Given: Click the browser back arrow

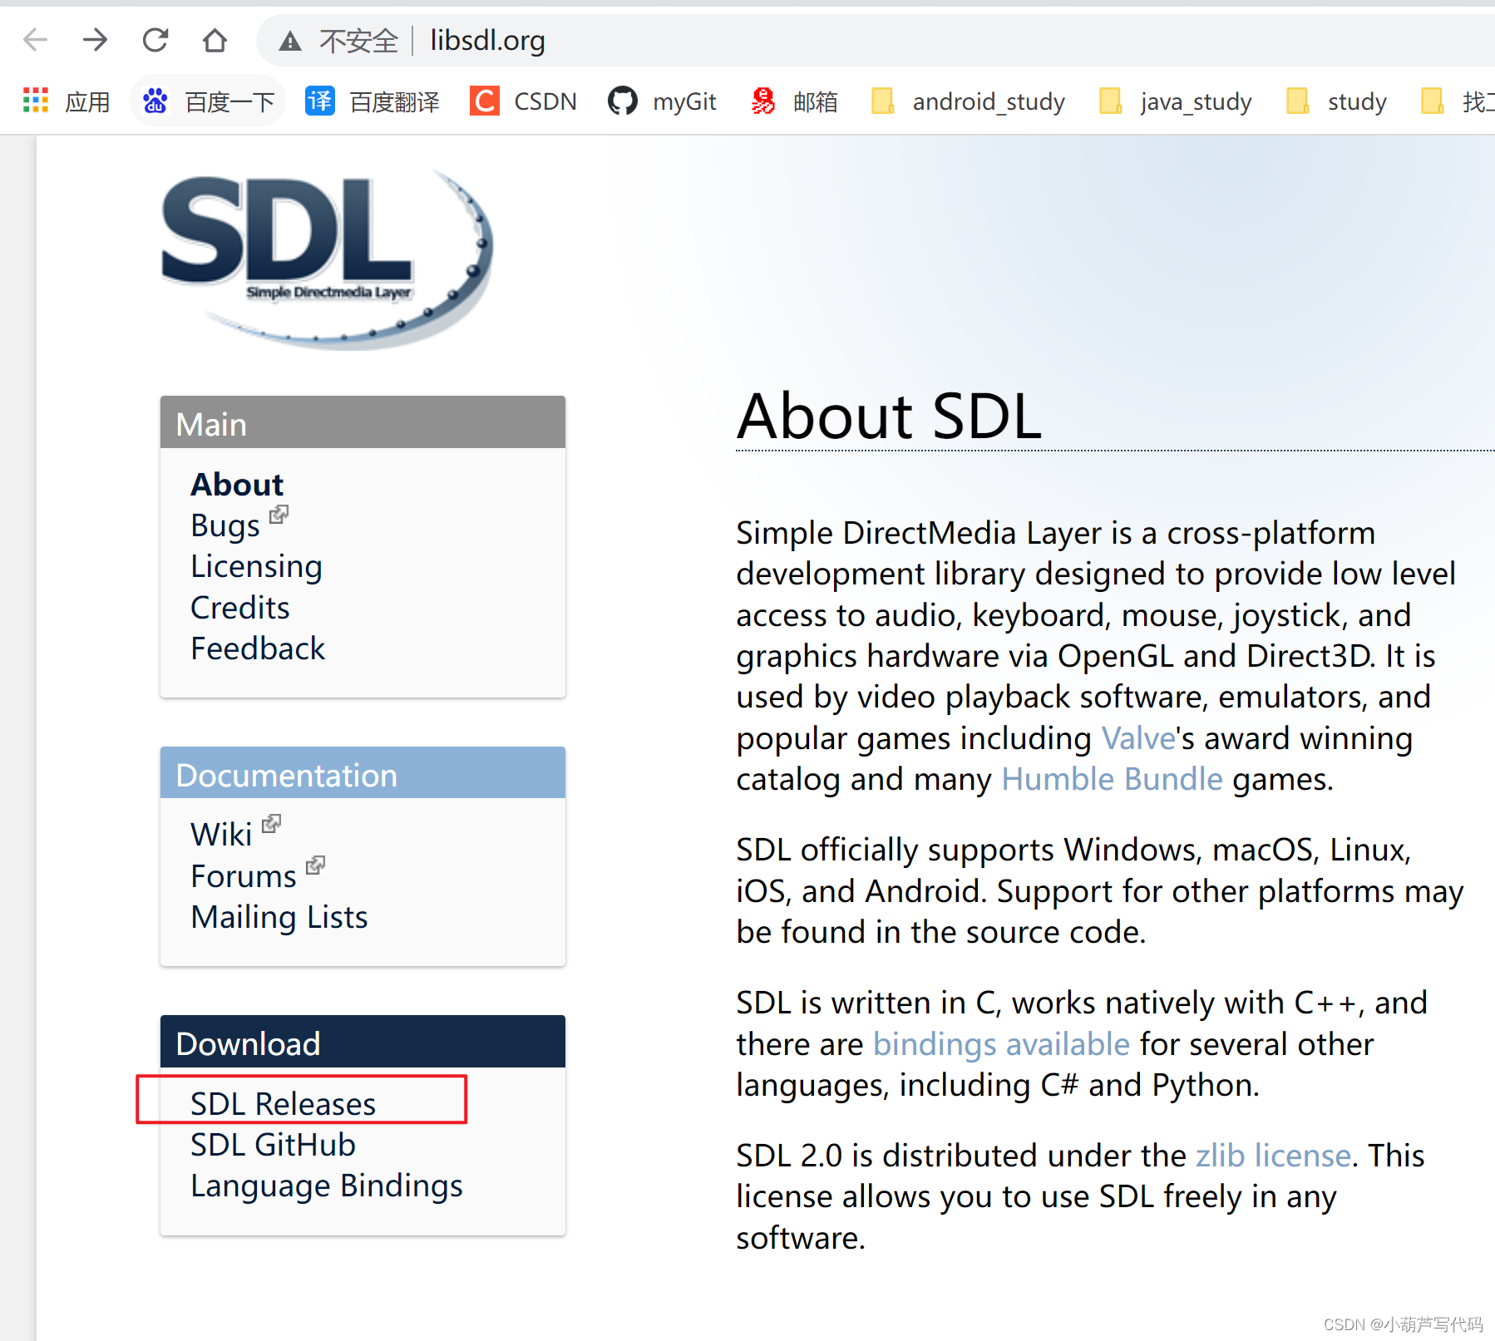Looking at the screenshot, I should coord(35,39).
